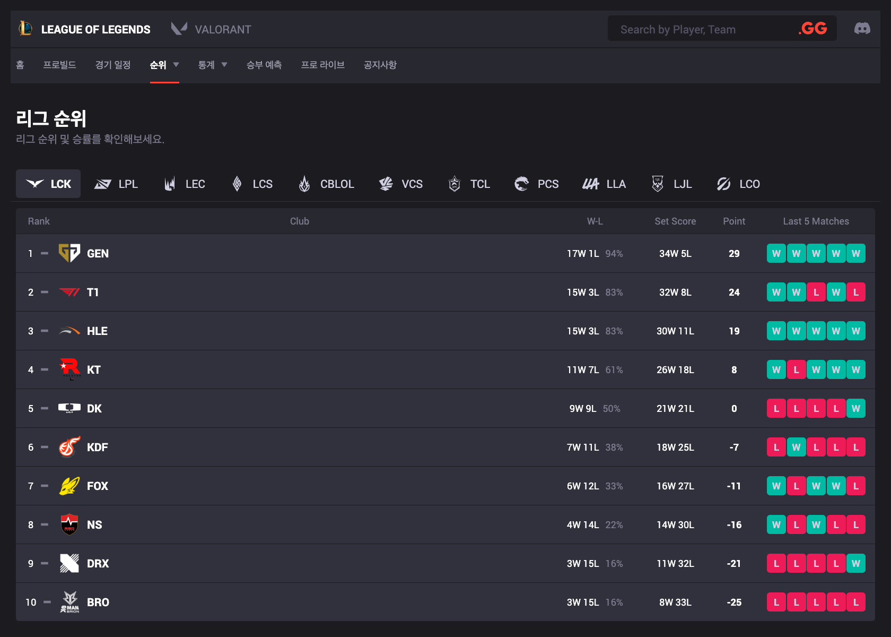Click the Valorant logo icon
Image resolution: width=891 pixels, height=637 pixels.
[x=179, y=29]
